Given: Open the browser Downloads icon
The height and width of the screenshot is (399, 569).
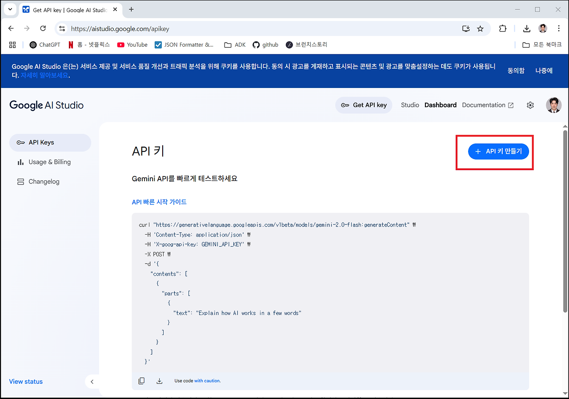Looking at the screenshot, I should pos(527,28).
